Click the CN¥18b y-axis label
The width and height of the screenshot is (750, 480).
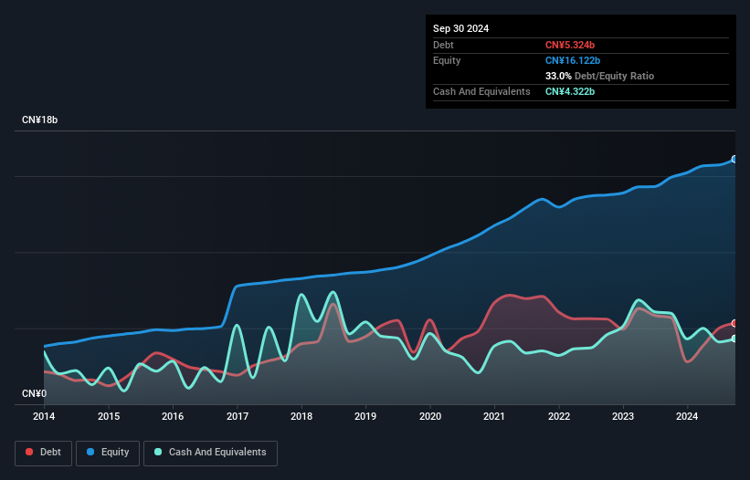39,120
